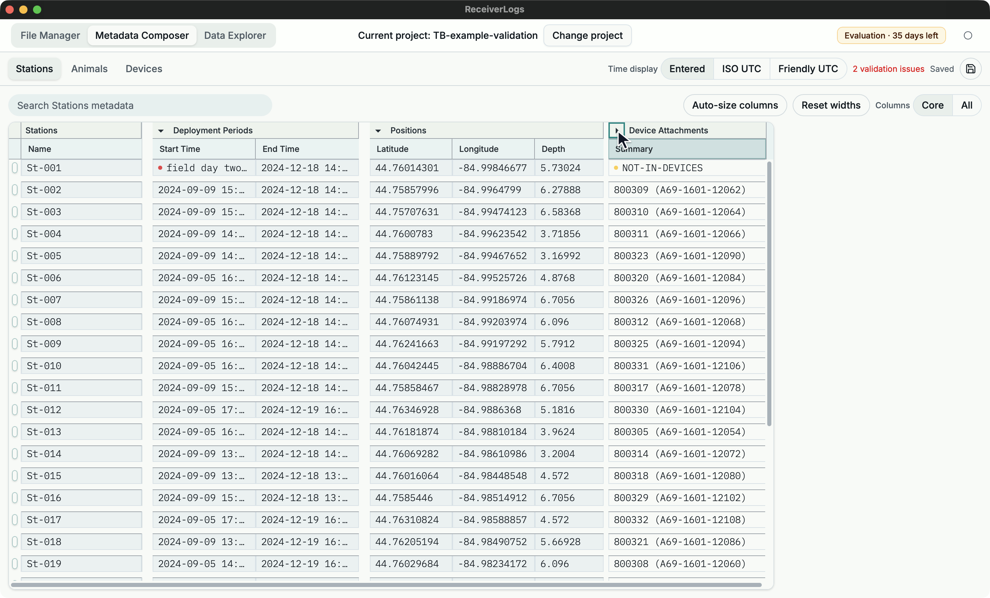Select latitude cell 44.76346928
The image size is (990, 598).
click(411, 410)
